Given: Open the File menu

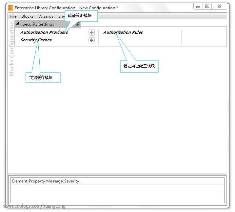Looking at the screenshot, I should pos(13,16).
